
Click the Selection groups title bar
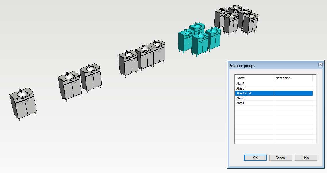coord(270,65)
